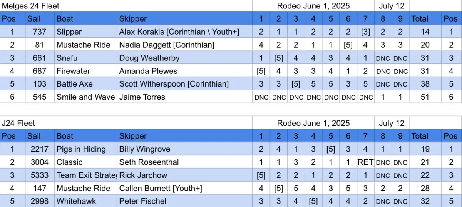Click the Snafu boat cell
Image resolution: width=462 pixels, height=207 pixels.
tap(67, 58)
